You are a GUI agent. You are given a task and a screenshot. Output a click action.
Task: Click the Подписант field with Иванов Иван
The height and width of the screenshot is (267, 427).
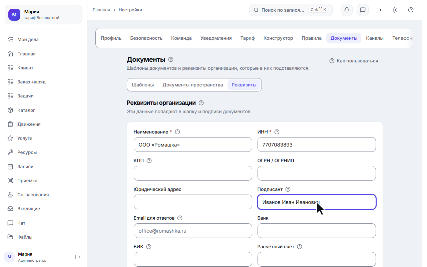tap(317, 202)
